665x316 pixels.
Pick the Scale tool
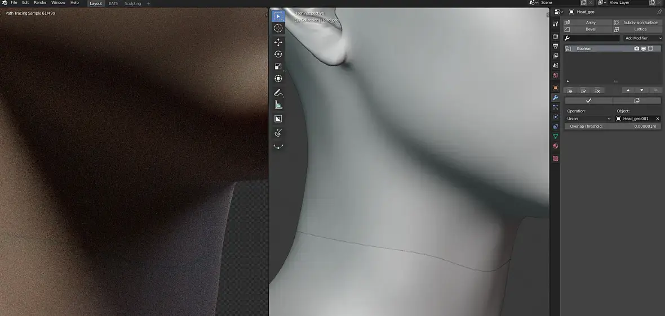pos(278,66)
